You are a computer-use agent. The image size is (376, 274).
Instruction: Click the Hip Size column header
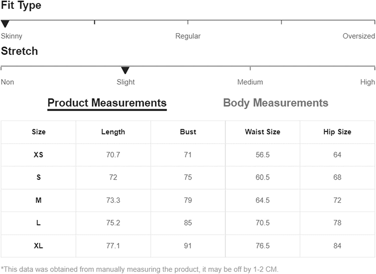[x=337, y=132]
